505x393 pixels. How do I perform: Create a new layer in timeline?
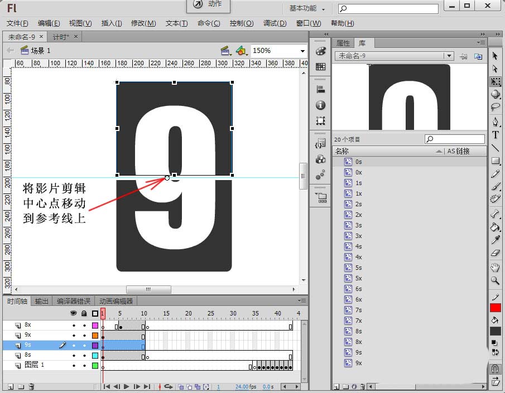[x=10, y=386]
